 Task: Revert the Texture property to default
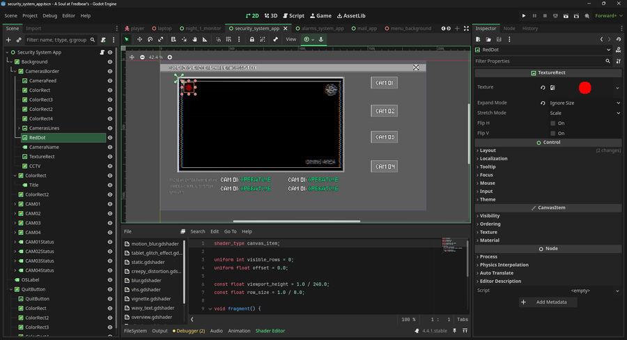click(x=543, y=88)
